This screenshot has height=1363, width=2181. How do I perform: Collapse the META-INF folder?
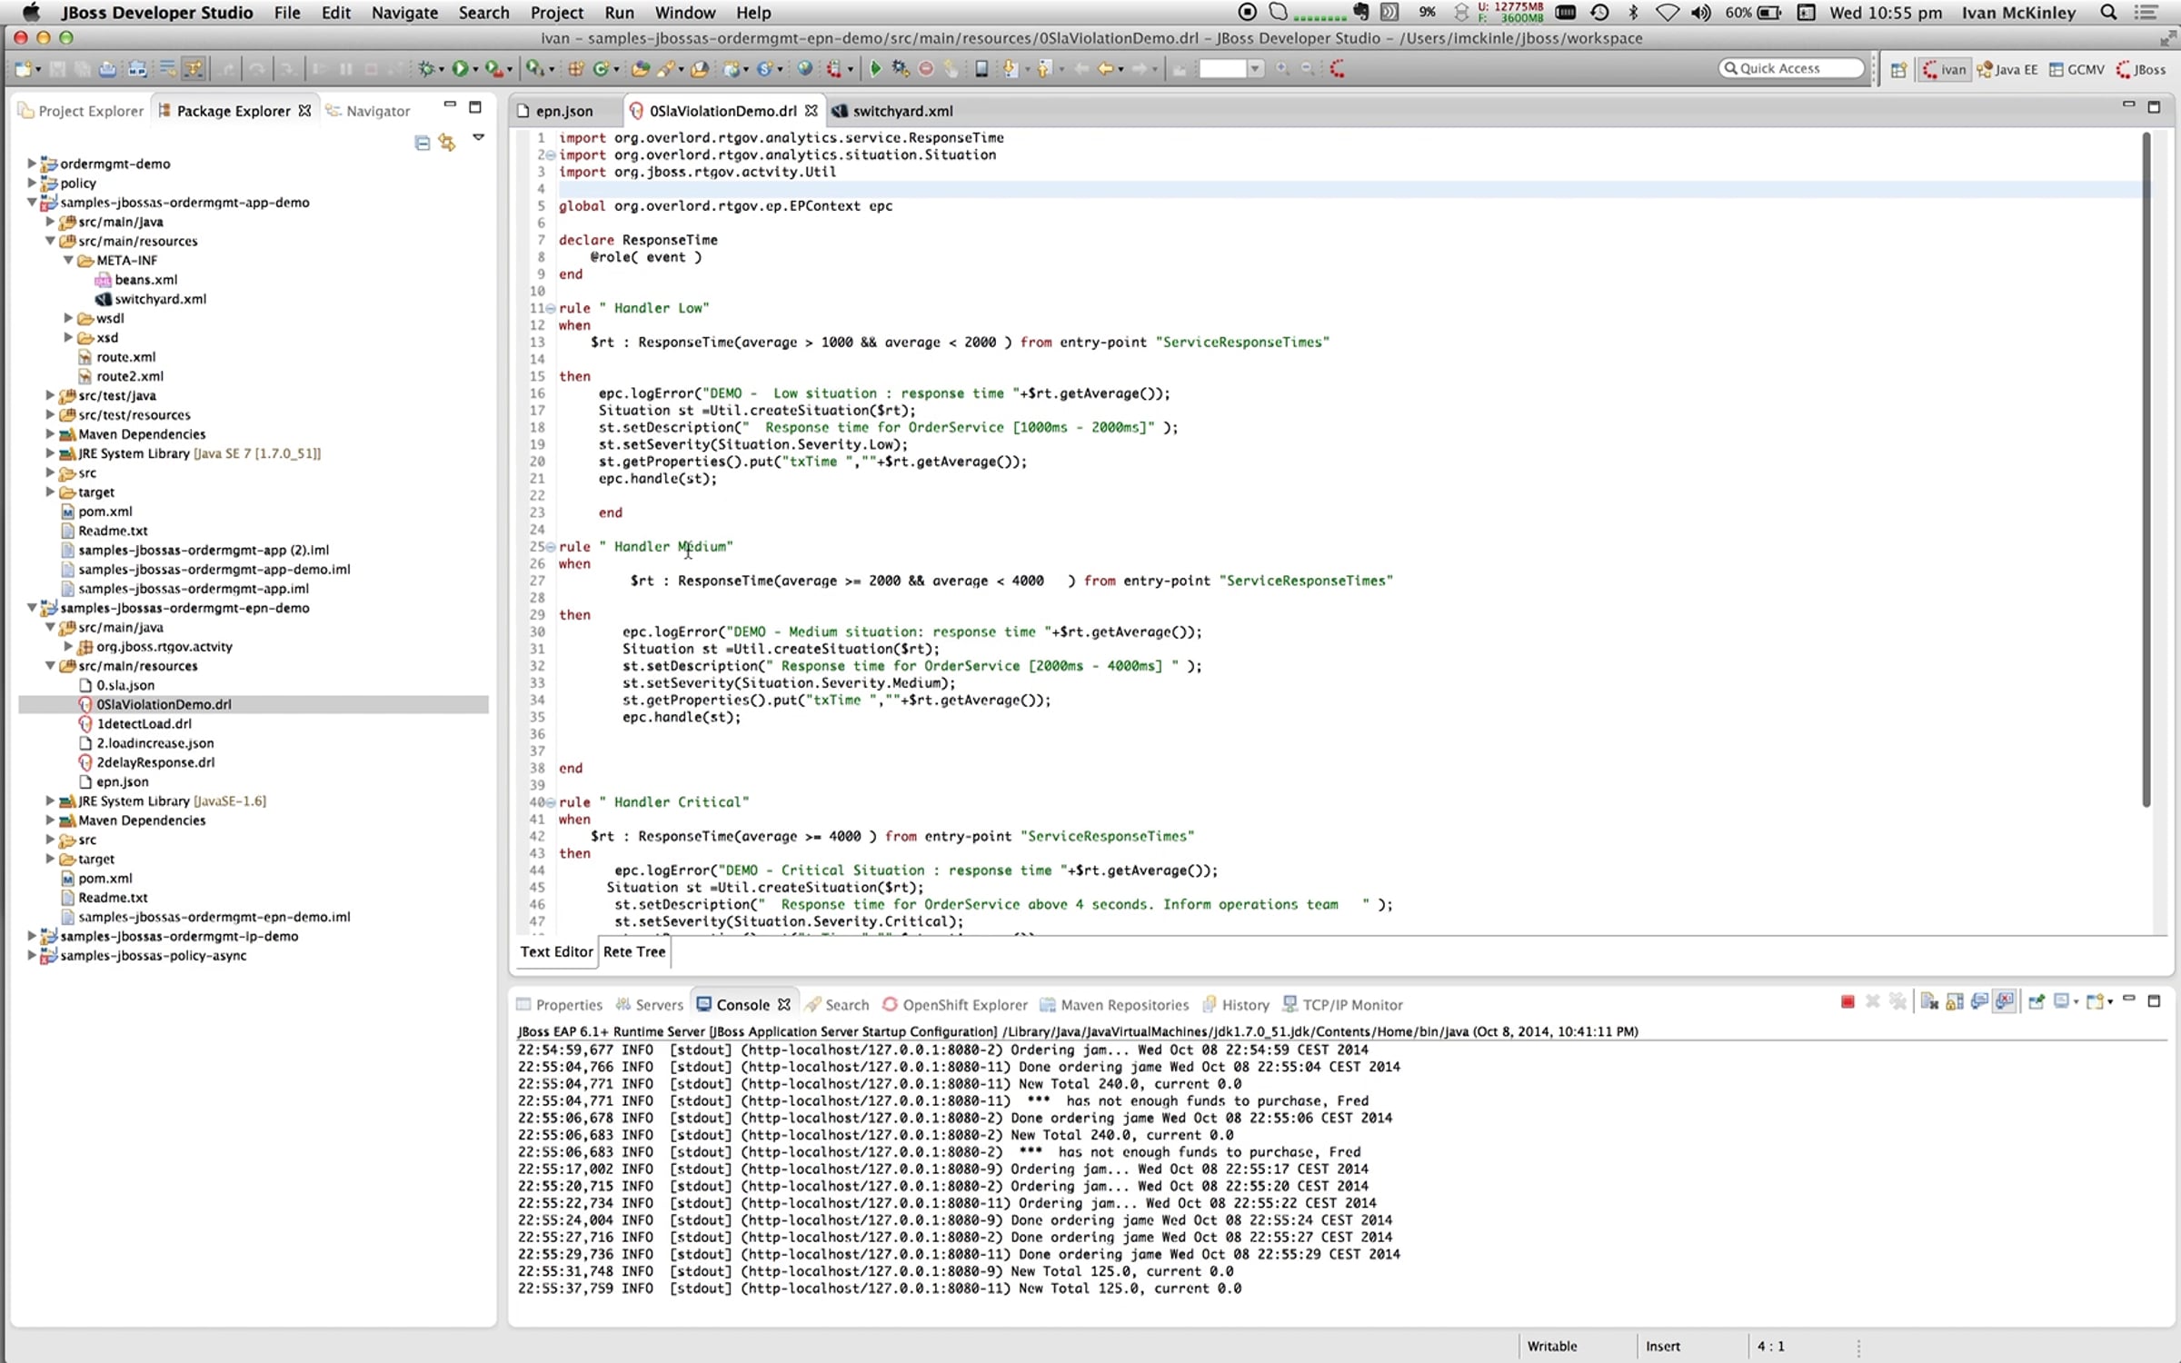pos(68,260)
